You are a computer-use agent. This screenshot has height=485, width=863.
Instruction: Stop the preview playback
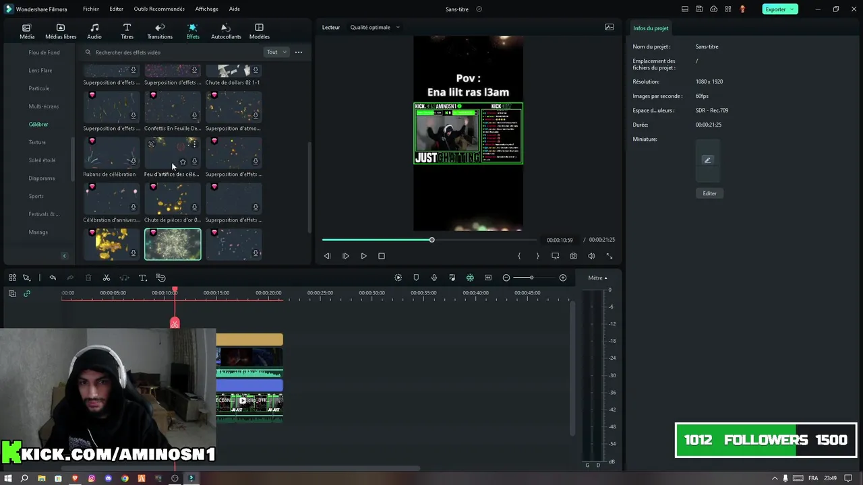click(x=382, y=256)
